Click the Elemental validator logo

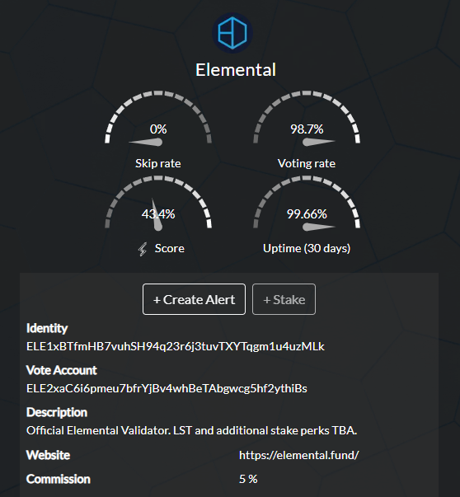tap(232, 33)
